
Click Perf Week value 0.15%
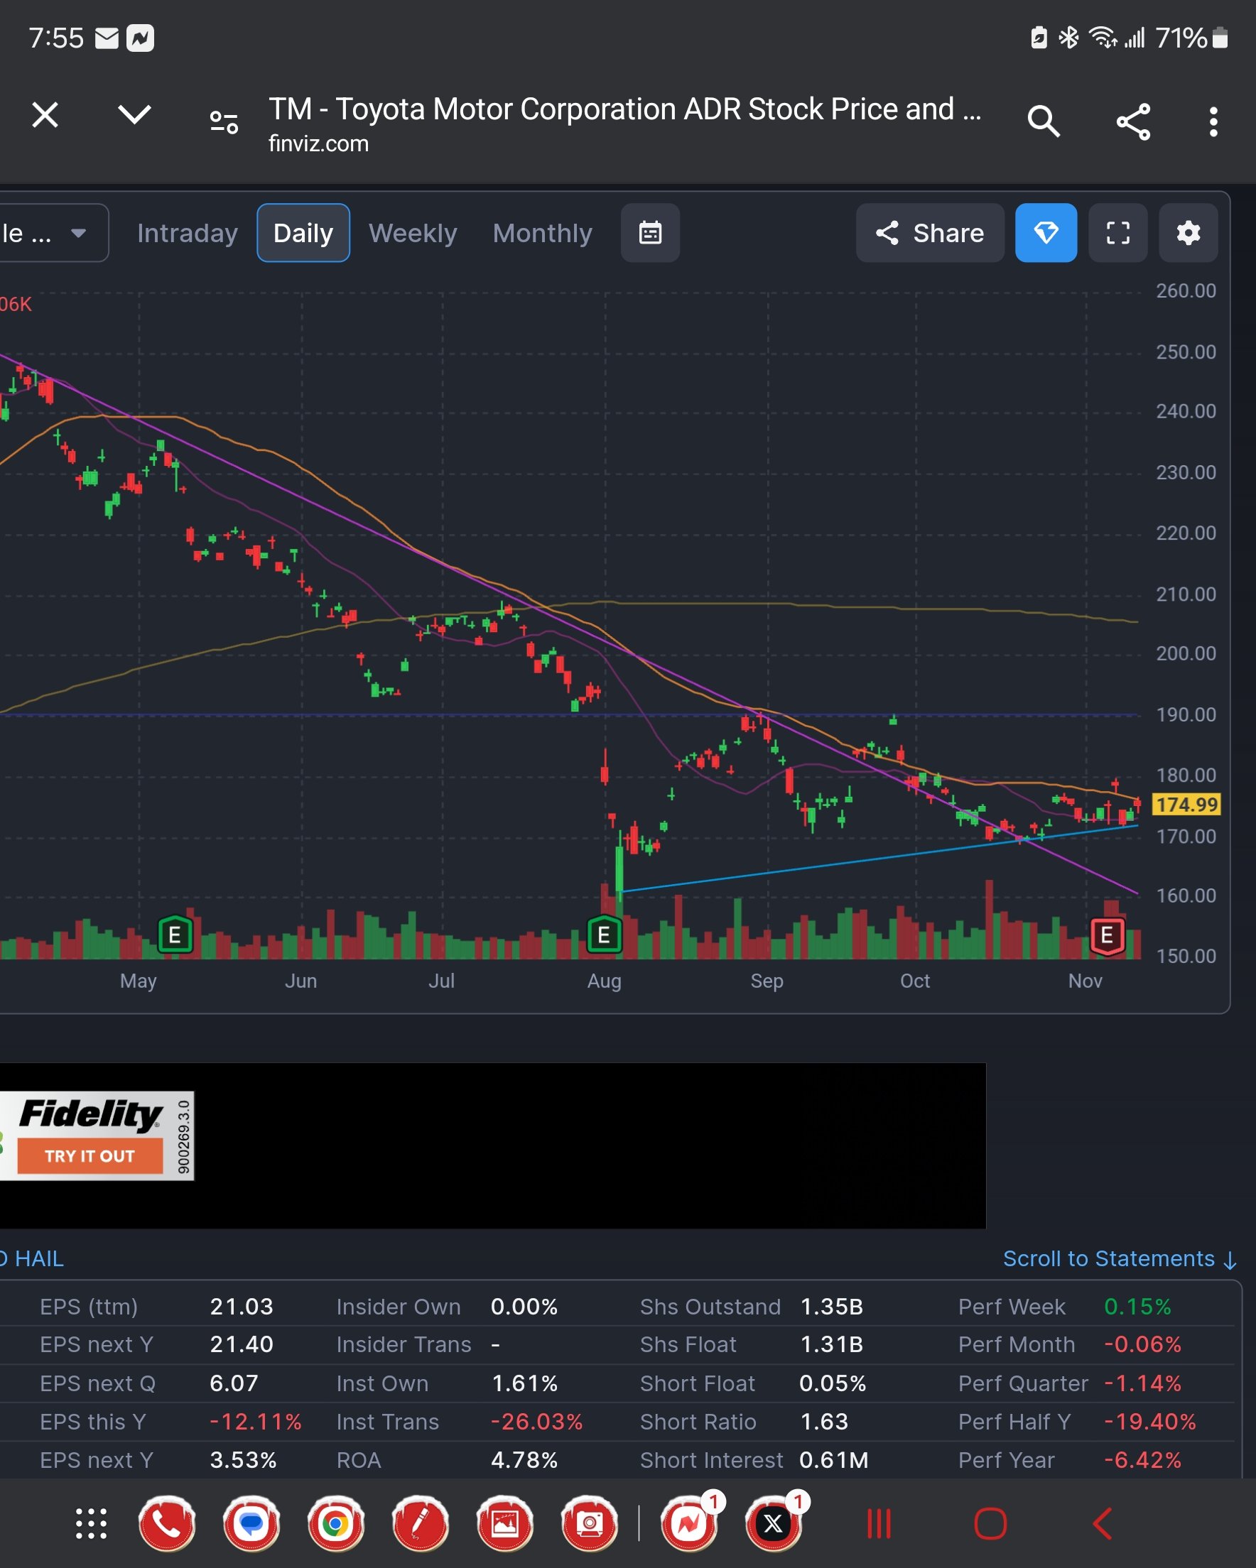coord(1137,1307)
